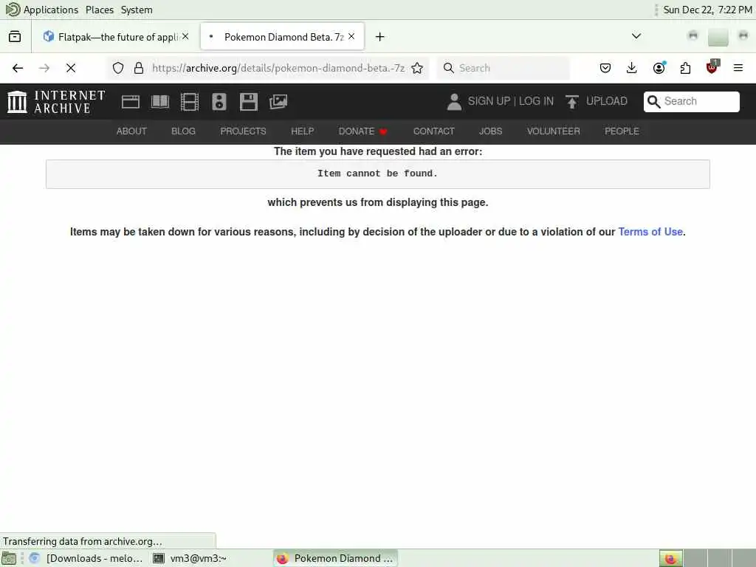Go back to previous page
Screen dimensions: 756x567
[x=18, y=68]
